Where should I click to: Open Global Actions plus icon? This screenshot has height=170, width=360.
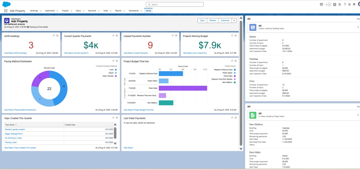point(335,4)
